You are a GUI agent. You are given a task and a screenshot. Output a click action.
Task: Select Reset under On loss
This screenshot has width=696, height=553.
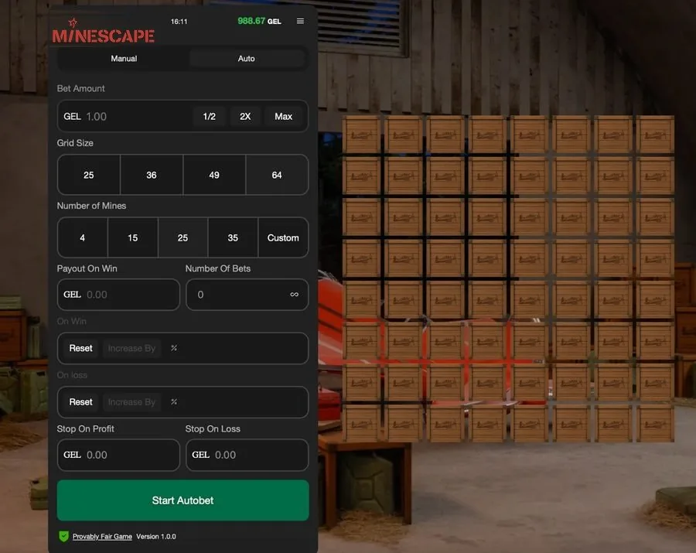point(80,402)
